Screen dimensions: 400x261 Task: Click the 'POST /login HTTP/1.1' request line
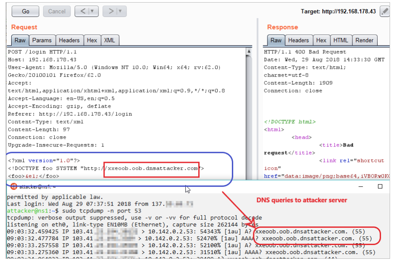[x=42, y=52]
